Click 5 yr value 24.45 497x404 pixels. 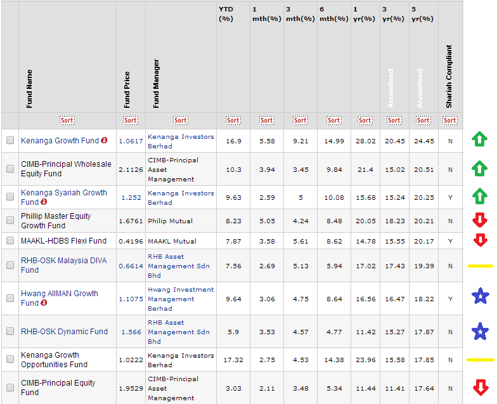[423, 141]
